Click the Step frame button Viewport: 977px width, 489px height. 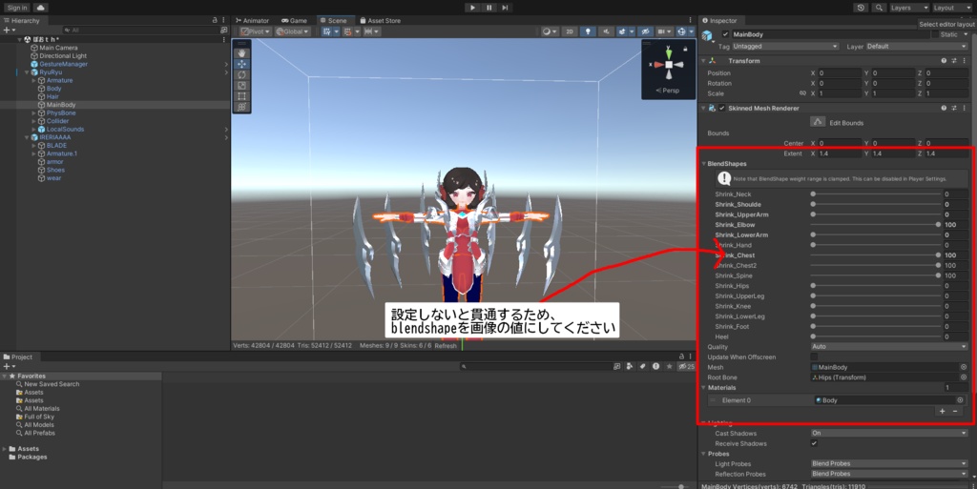pyautogui.click(x=506, y=8)
